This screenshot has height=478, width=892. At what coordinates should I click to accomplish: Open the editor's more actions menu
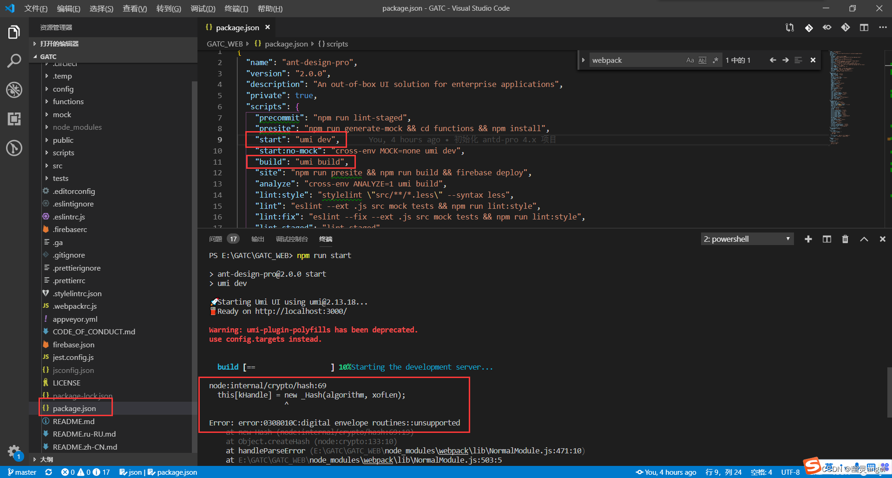click(x=883, y=28)
